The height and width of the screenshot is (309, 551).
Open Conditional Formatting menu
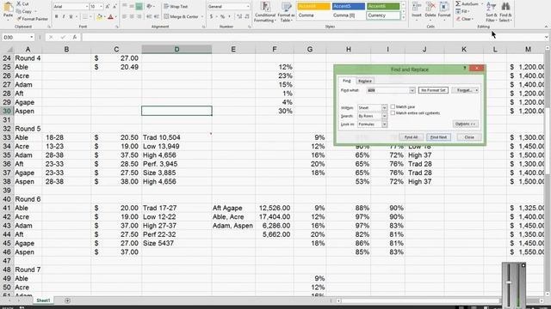(x=265, y=12)
